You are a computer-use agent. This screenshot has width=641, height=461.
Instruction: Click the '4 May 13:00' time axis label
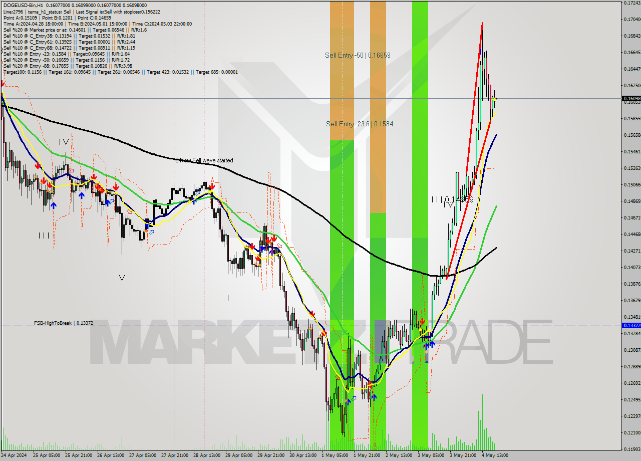(x=495, y=455)
